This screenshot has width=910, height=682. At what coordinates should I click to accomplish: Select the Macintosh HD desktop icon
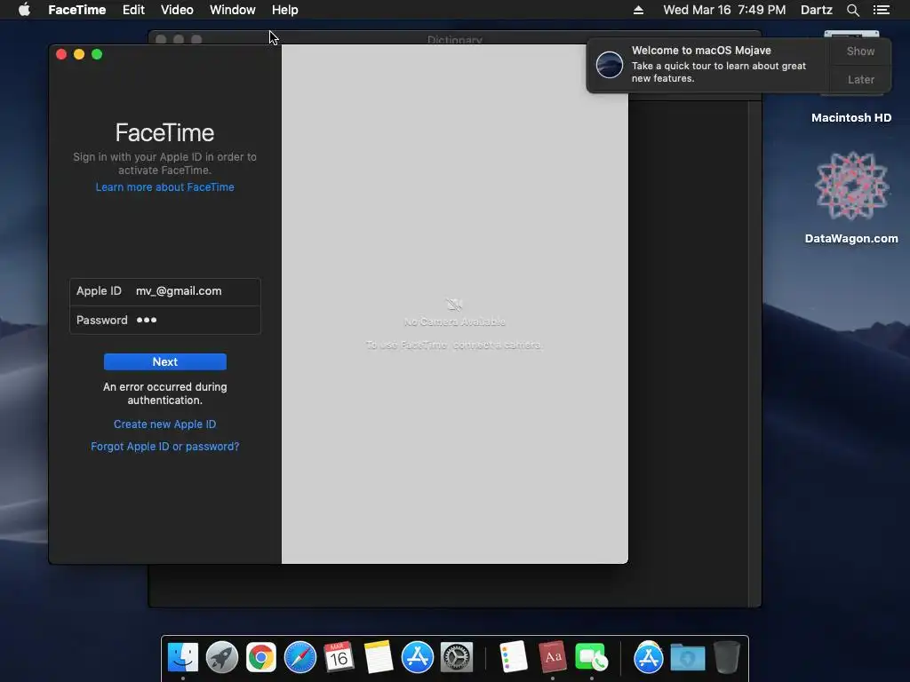851,118
